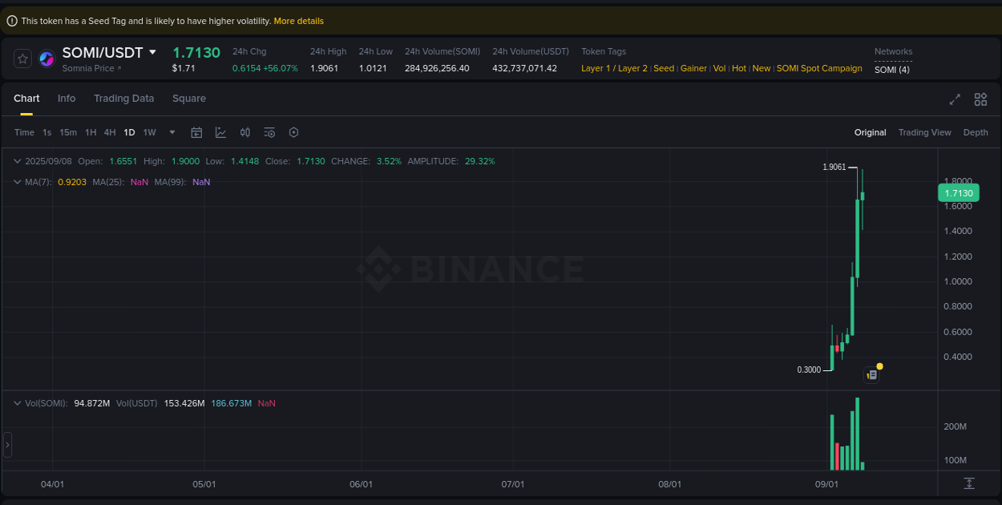This screenshot has width=1002, height=505.
Task: Open the Square tab
Action: click(x=189, y=98)
